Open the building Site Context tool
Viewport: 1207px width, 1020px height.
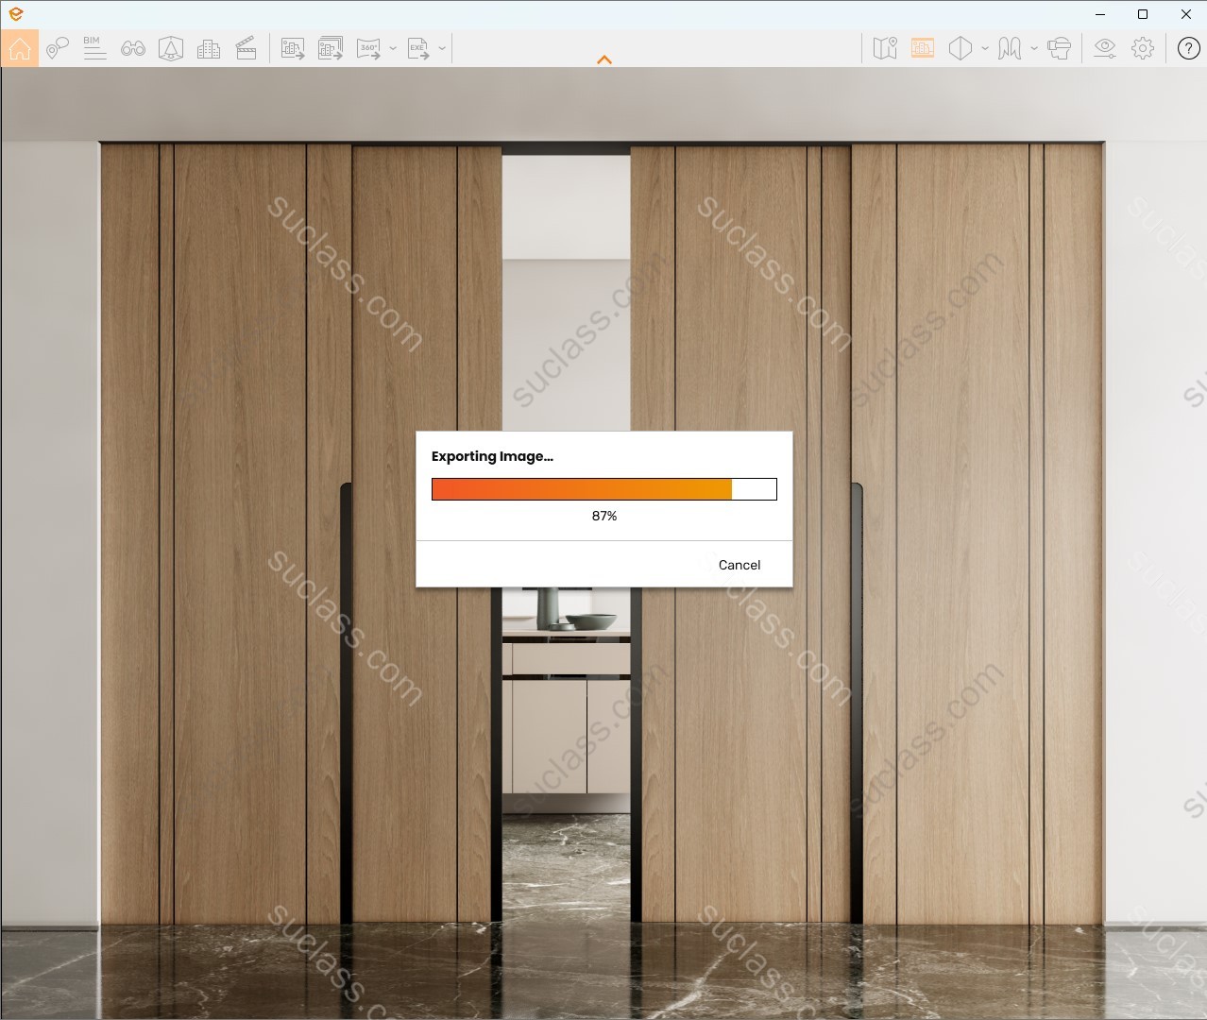pos(209,48)
